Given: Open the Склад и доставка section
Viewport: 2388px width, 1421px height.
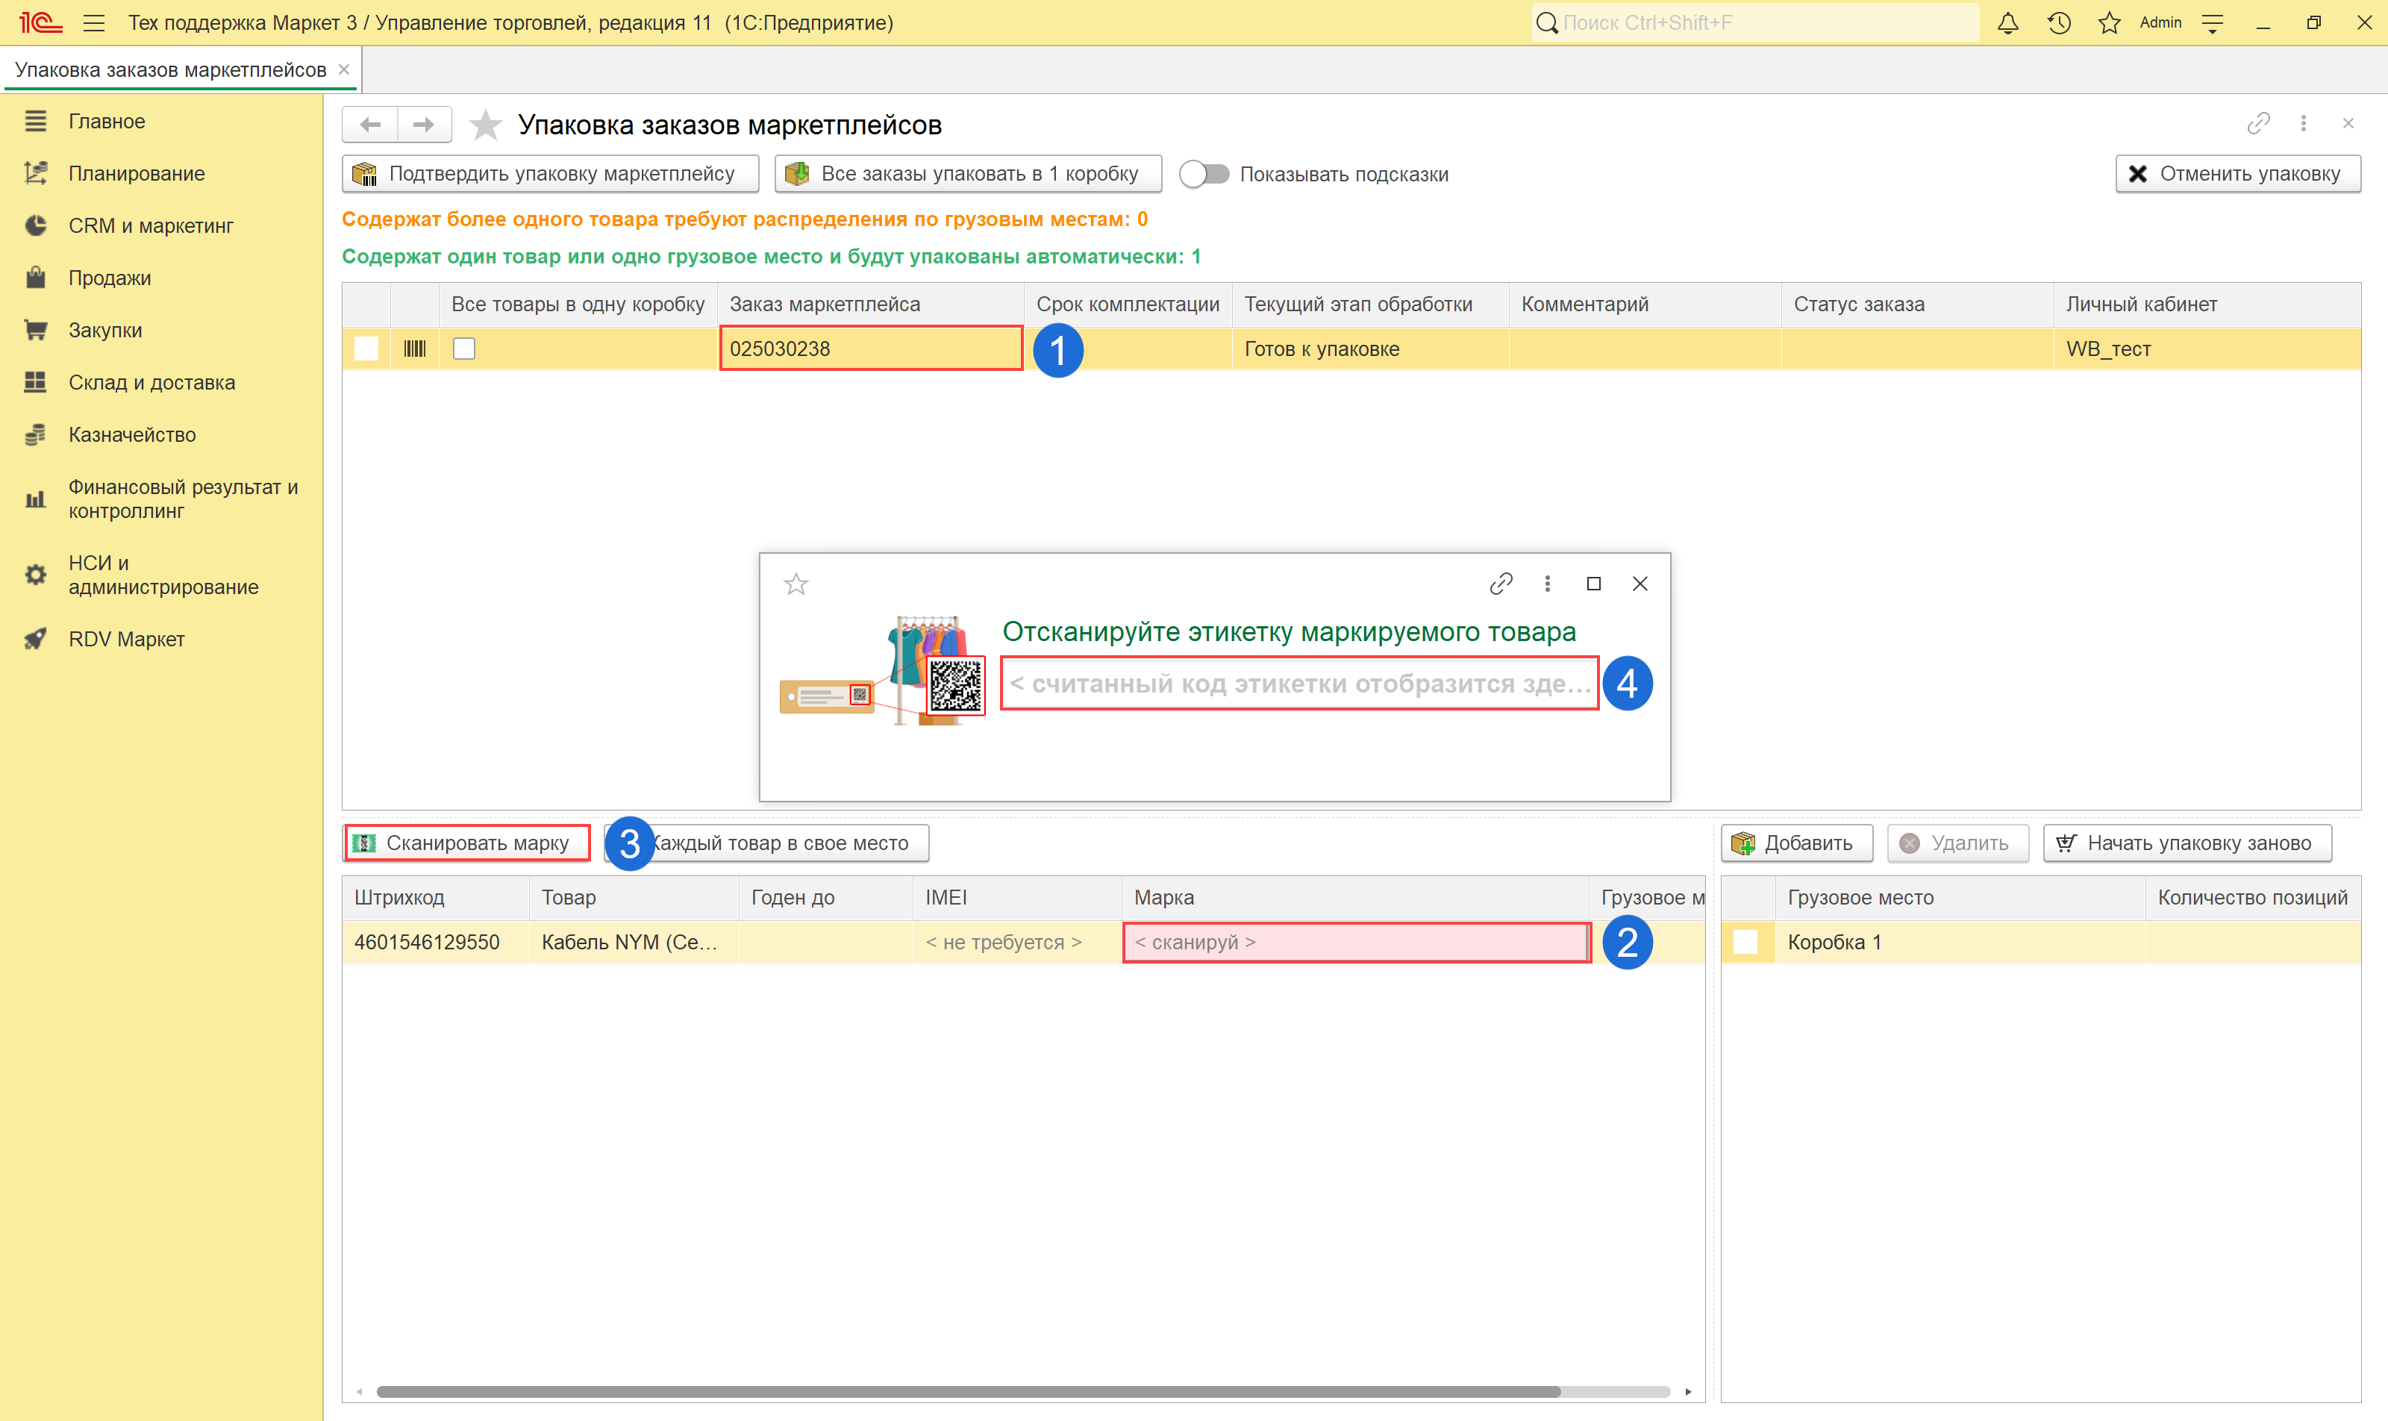Looking at the screenshot, I should (151, 382).
